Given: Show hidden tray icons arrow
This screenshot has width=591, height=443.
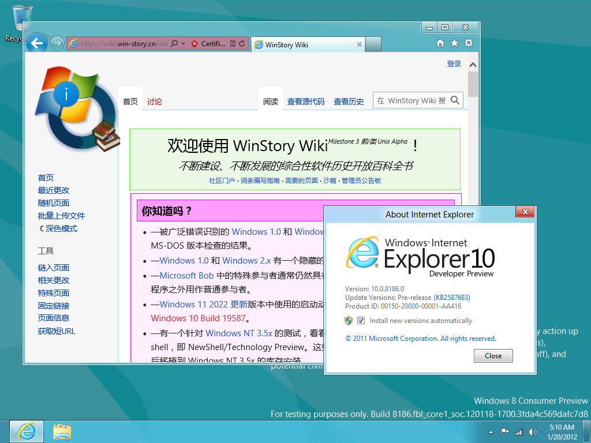Looking at the screenshot, I should 491,432.
